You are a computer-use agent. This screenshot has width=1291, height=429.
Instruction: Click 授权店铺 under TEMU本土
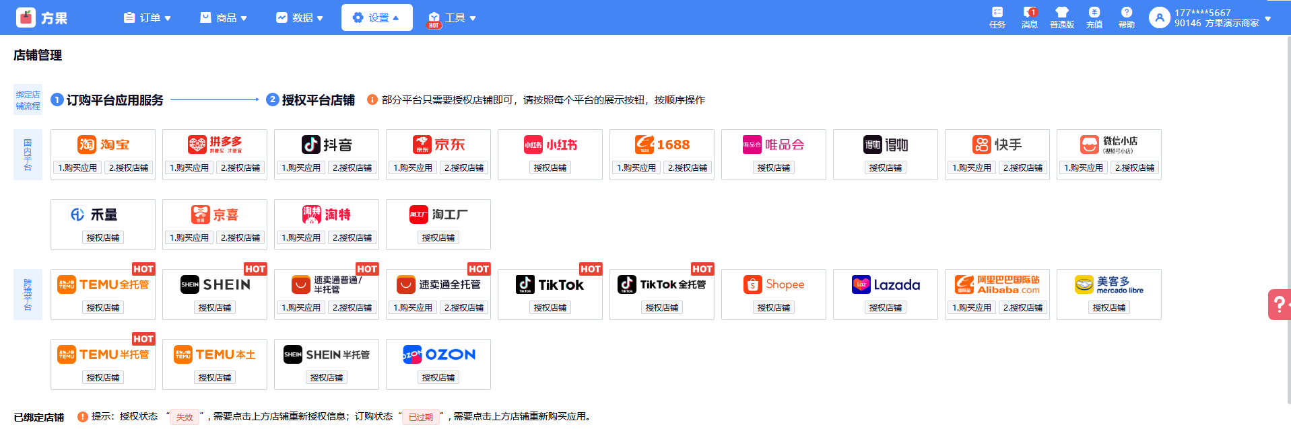[x=215, y=377]
